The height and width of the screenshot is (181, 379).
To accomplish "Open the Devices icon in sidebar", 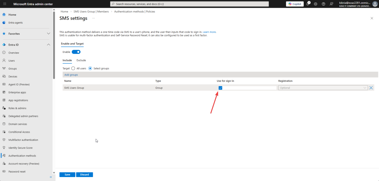I will click(4, 76).
